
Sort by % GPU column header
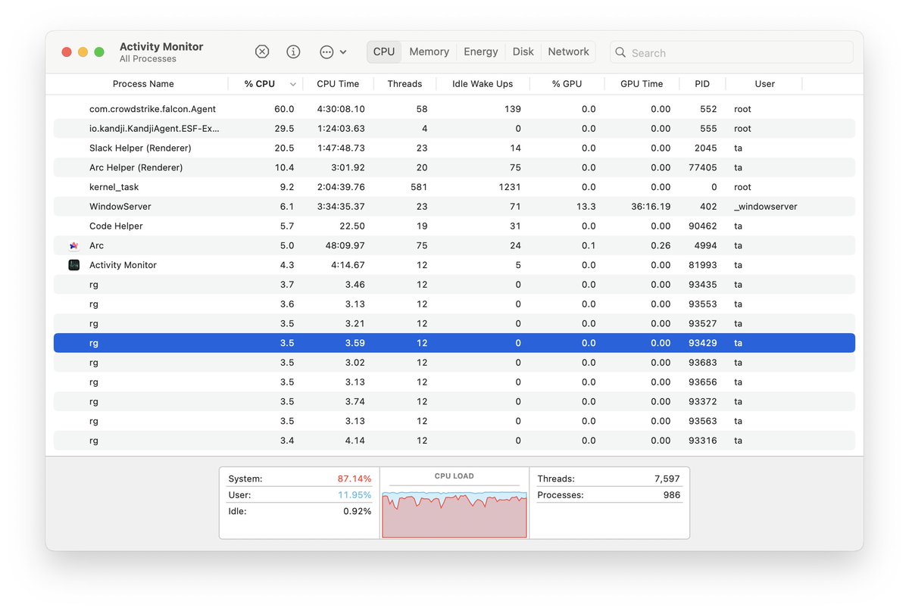(x=567, y=84)
